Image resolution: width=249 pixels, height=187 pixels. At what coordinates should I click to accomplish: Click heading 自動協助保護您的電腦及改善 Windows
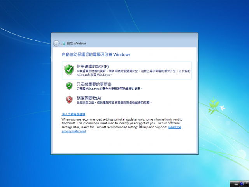(96, 54)
